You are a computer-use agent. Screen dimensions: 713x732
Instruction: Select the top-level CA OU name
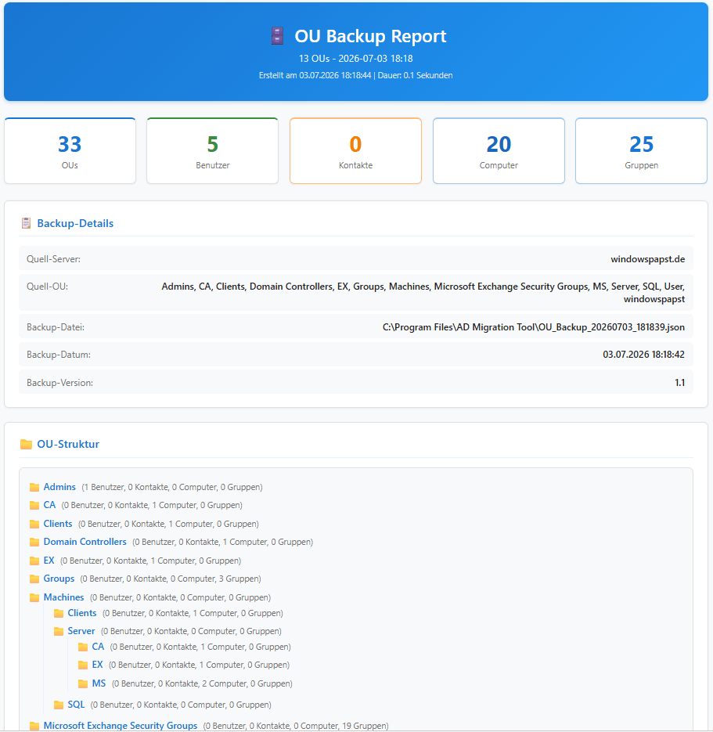[x=49, y=505]
